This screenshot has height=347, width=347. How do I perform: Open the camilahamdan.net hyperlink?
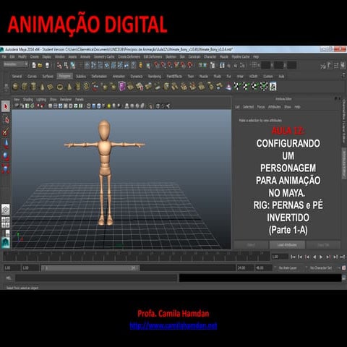pyautogui.click(x=173, y=326)
